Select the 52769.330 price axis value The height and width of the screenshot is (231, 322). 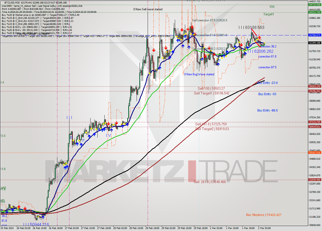click(315, 192)
